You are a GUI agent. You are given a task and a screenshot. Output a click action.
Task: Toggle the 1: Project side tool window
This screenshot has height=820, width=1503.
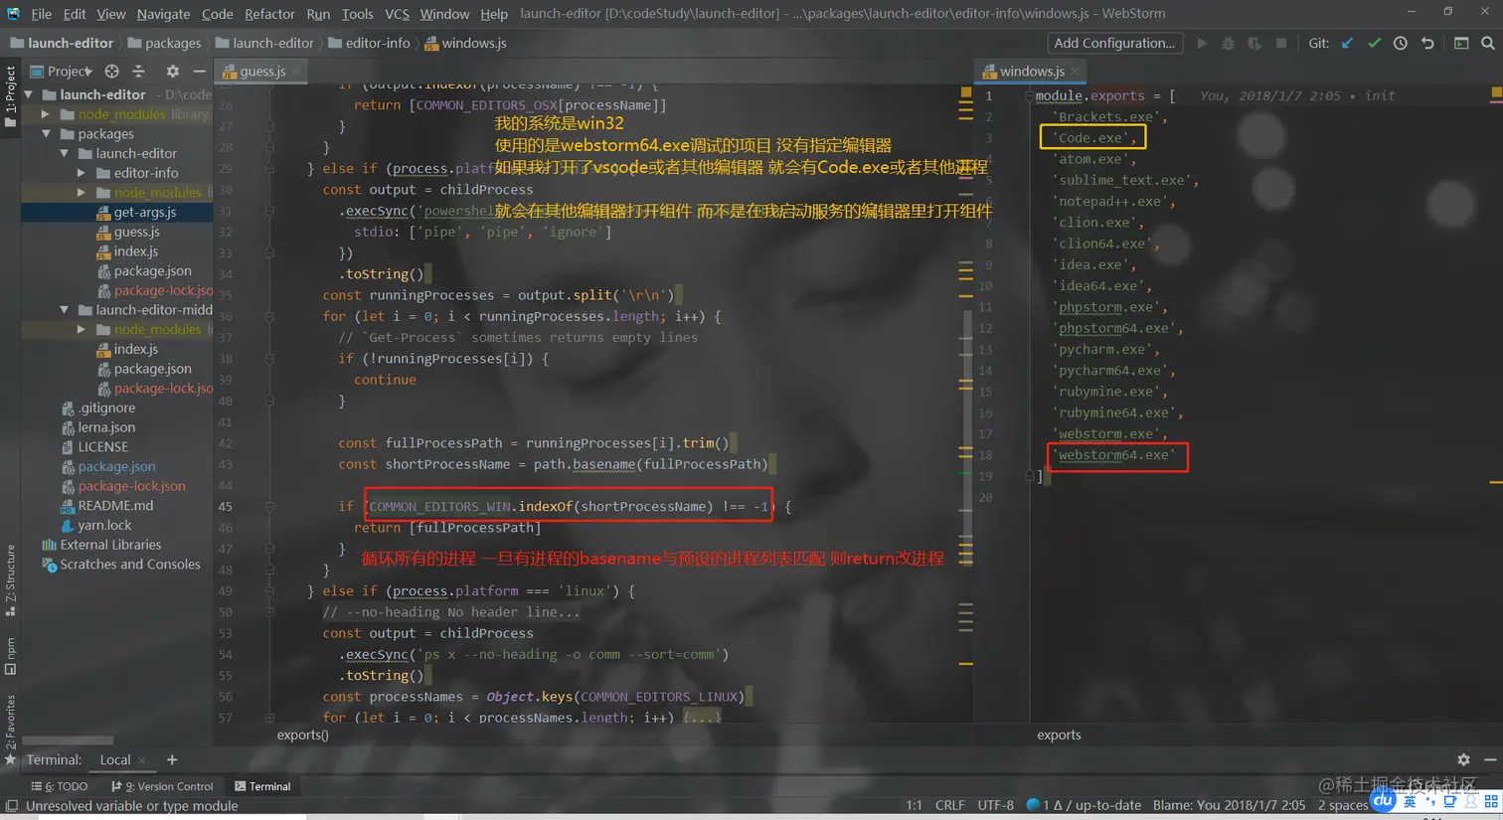[x=10, y=96]
